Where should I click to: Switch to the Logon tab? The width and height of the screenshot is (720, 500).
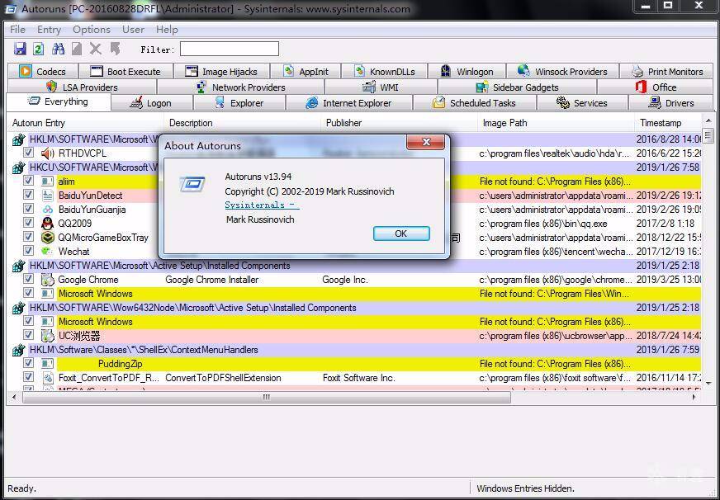(152, 103)
